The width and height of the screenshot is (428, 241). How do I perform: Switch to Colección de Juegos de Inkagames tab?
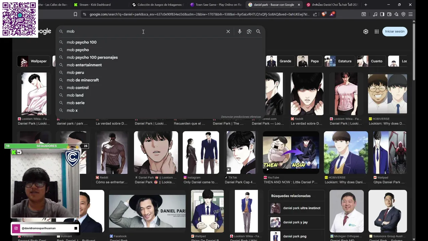coord(158,5)
